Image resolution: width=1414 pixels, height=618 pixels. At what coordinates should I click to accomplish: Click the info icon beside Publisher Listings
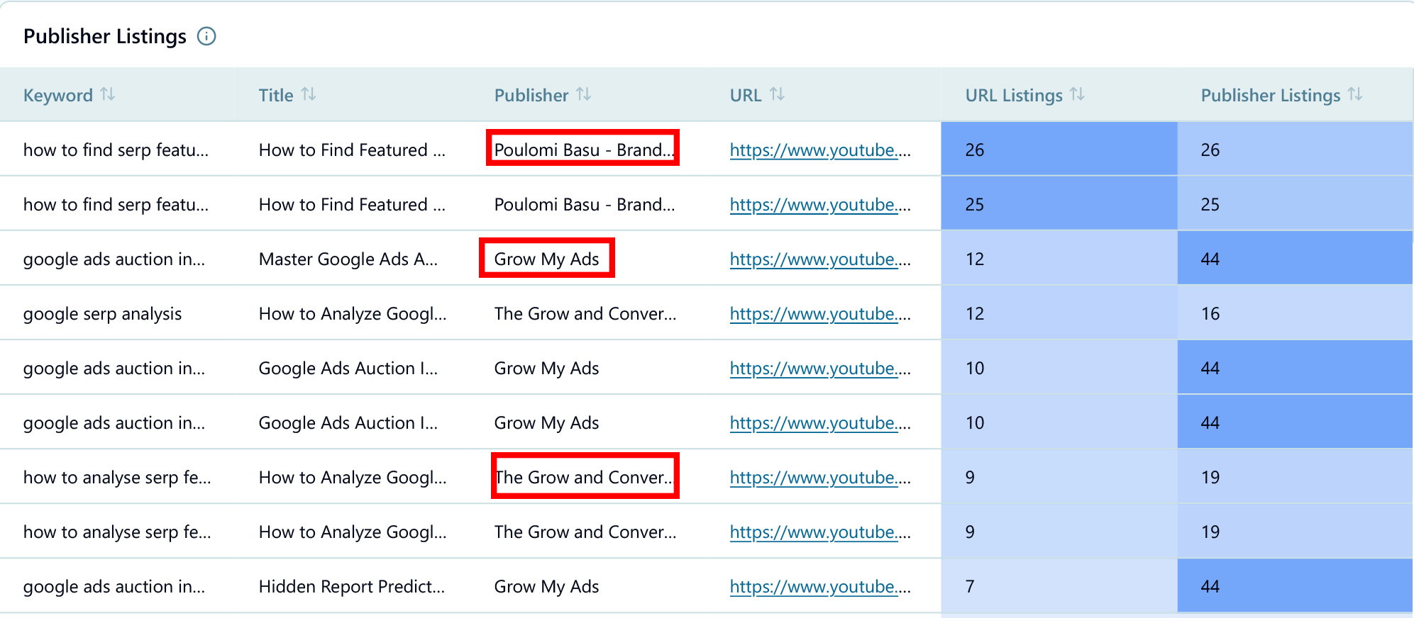click(206, 36)
